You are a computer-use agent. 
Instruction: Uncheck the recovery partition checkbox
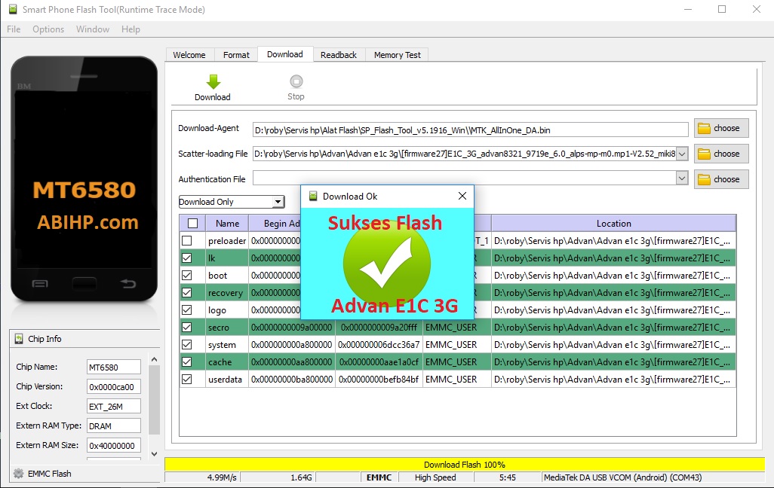point(186,292)
